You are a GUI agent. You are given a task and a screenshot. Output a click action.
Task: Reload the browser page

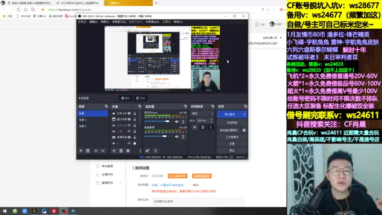(x=19, y=10)
